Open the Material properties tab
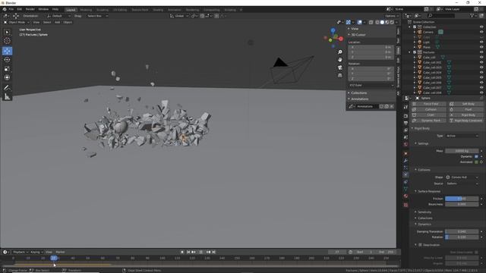486x273 pixels. 406,196
